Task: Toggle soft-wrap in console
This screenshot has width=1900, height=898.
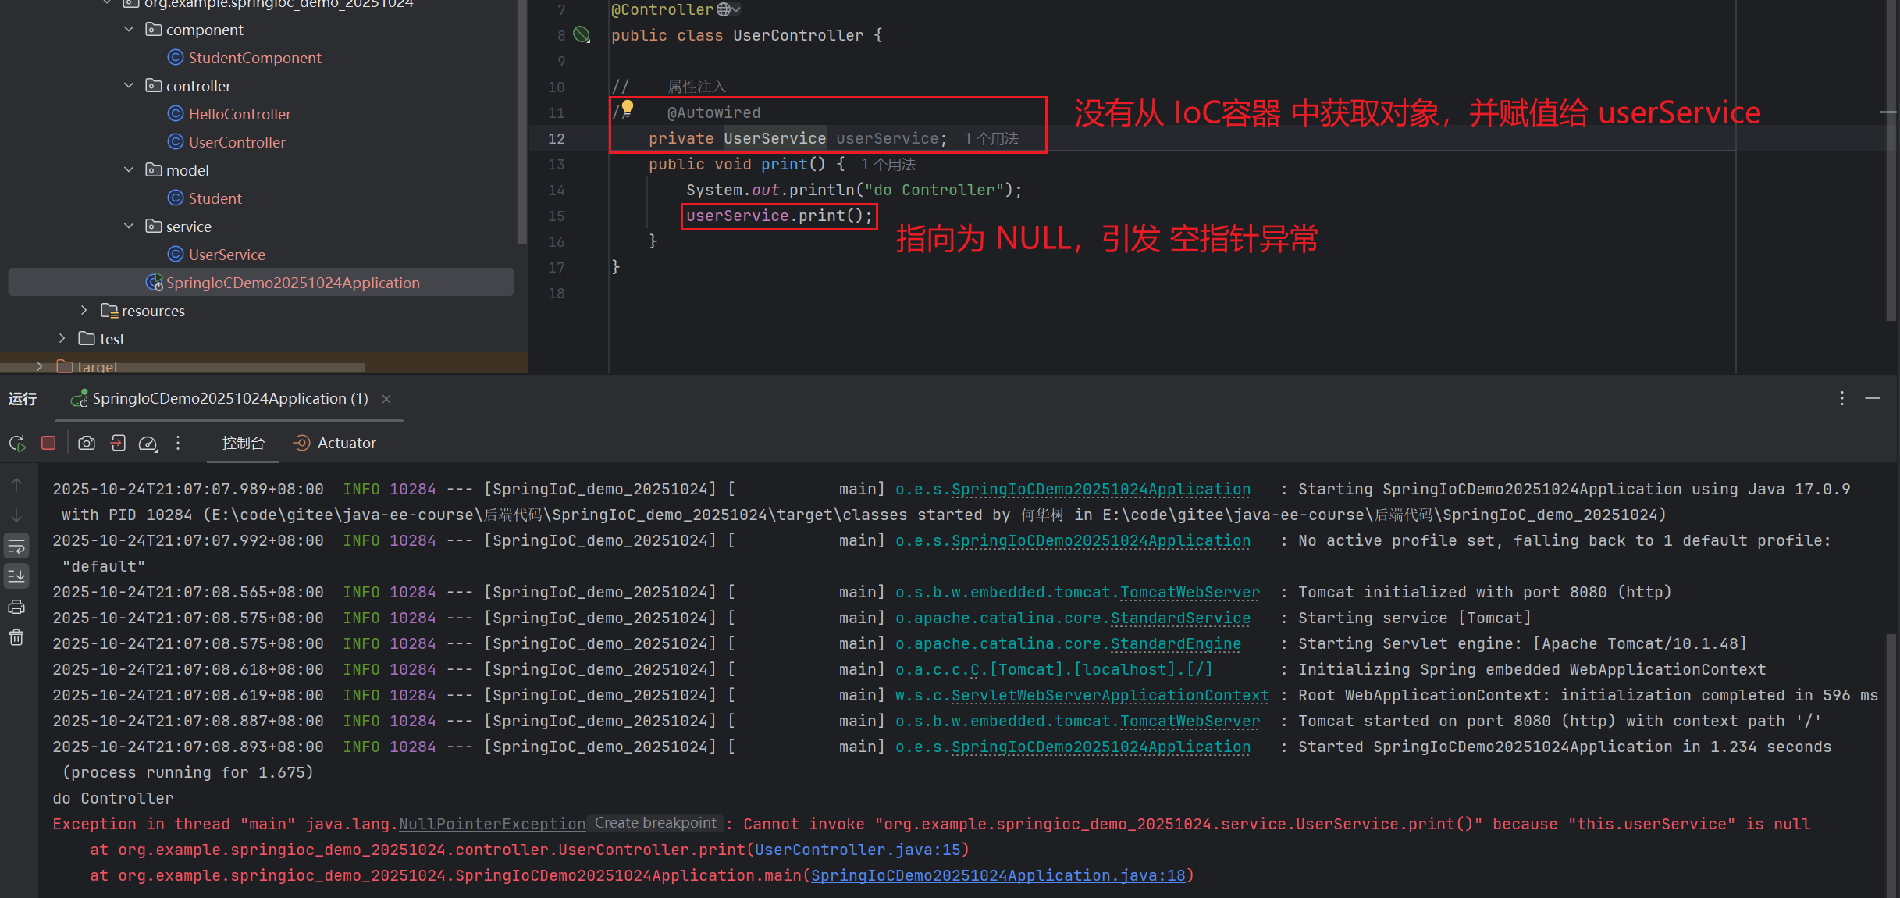Action: tap(16, 546)
